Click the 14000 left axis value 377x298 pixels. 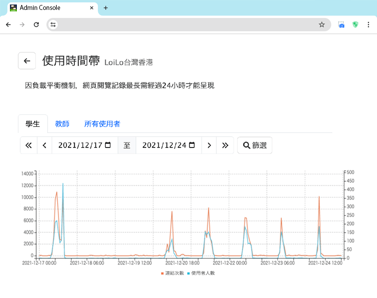(x=27, y=173)
